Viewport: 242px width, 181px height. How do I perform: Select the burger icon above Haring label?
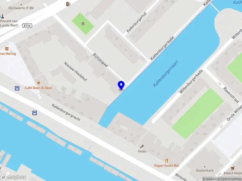7,49
